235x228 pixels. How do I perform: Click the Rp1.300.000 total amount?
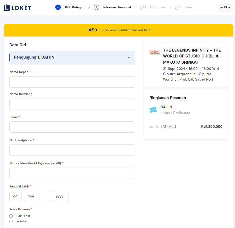coord(212,127)
